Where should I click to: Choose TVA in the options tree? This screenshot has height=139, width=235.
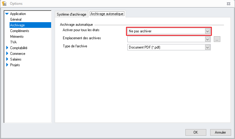tap(13, 42)
